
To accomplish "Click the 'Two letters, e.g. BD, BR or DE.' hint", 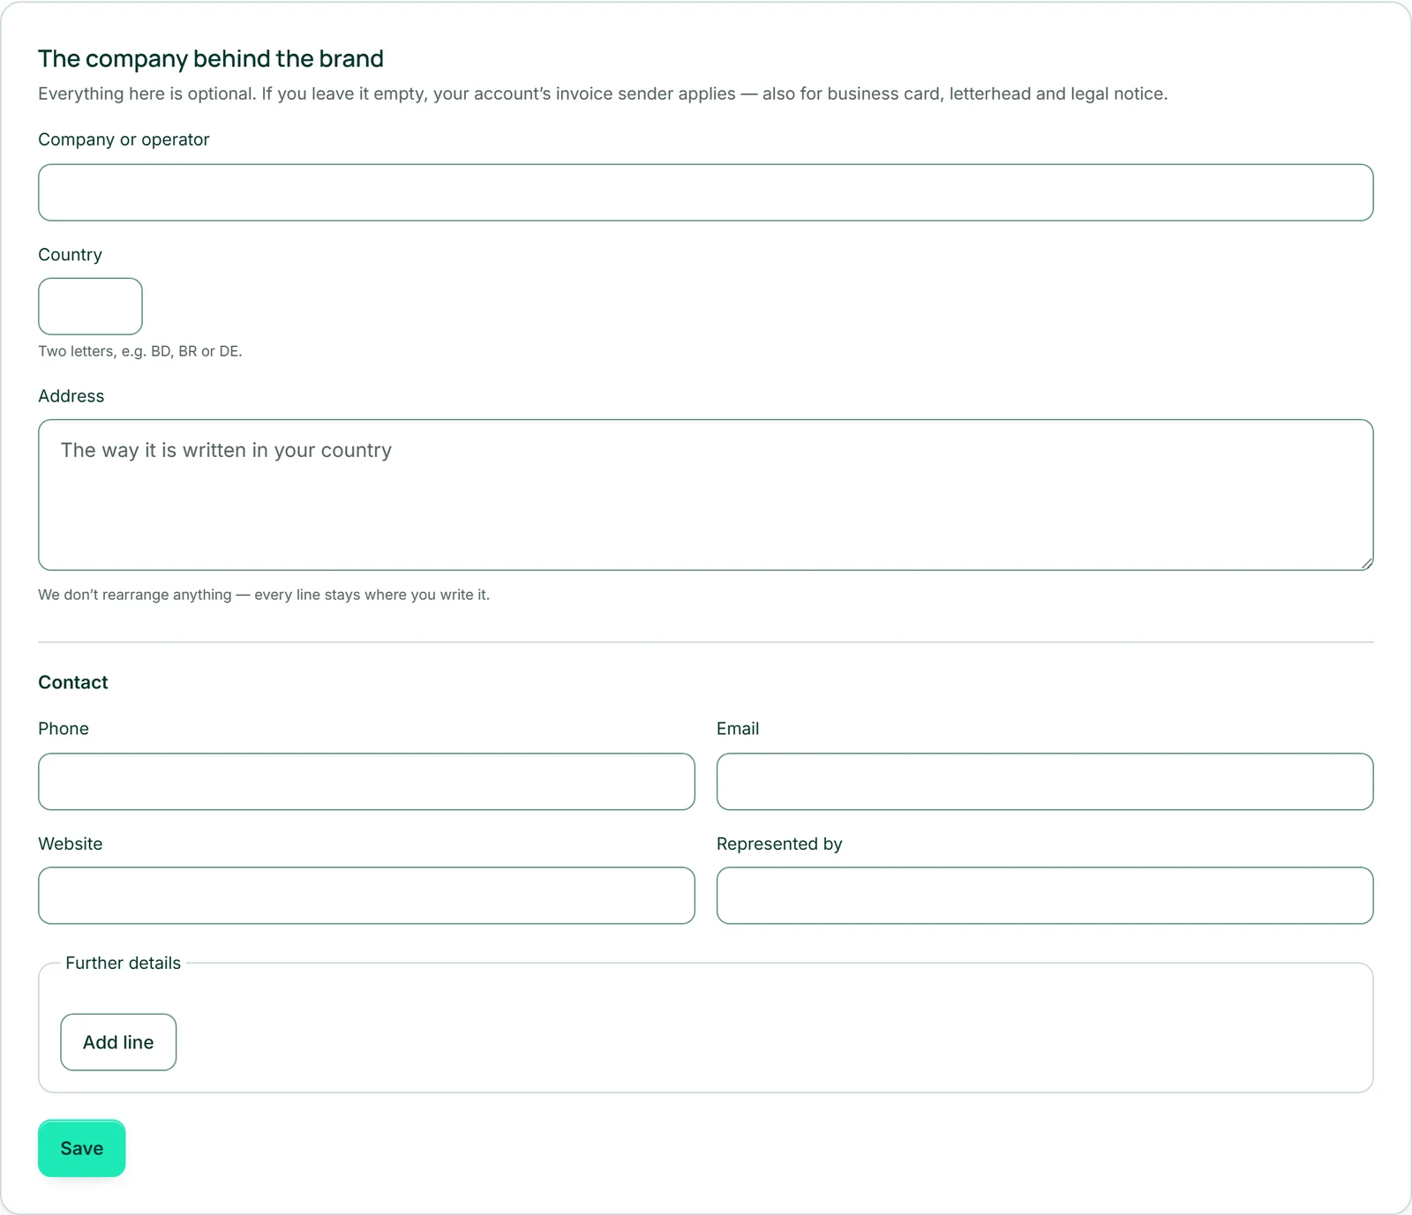I will pos(140,351).
